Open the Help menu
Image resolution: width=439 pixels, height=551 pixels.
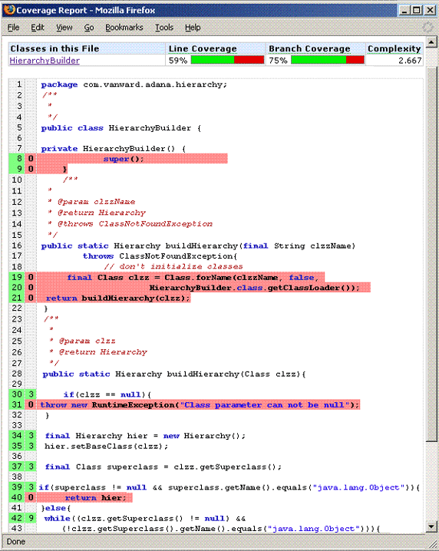(x=193, y=28)
